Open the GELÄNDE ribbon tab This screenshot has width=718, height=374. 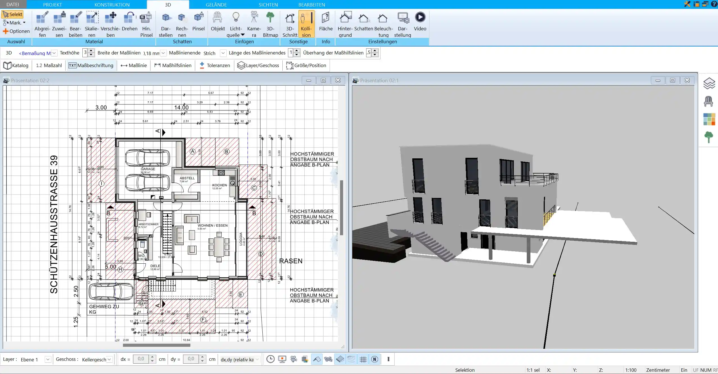click(x=216, y=4)
